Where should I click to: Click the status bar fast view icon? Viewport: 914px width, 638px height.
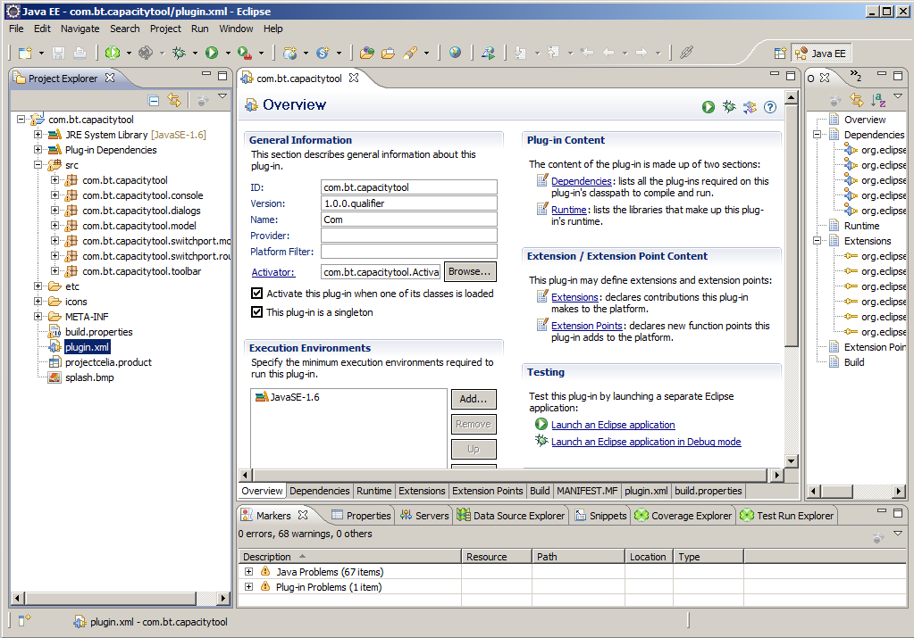(24, 621)
